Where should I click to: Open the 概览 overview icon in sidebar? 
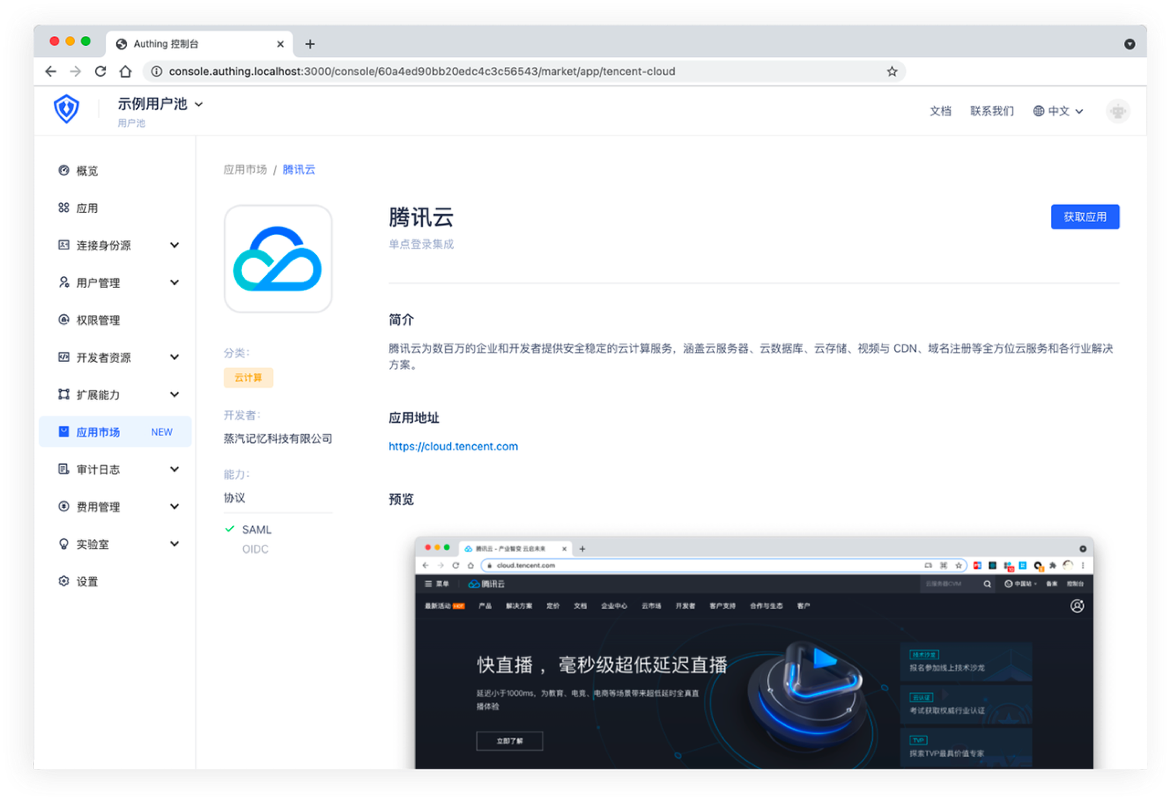click(x=63, y=170)
